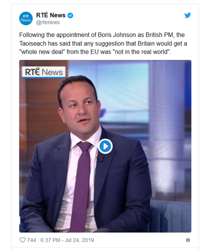View the 744 likes count

[31, 240]
